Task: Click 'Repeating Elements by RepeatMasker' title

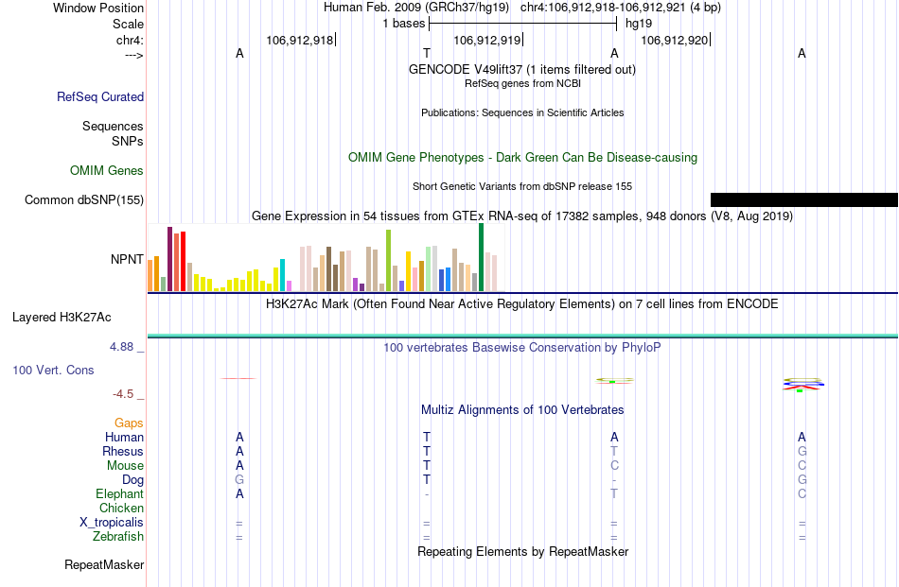Action: point(522,551)
